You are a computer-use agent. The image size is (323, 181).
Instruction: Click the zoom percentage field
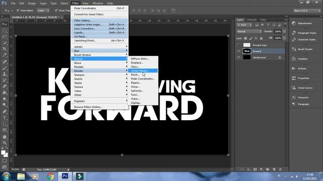coord(16,169)
